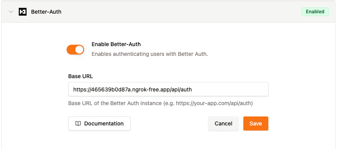Viewport: 341px width, 161px height.
Task: Click the Base URL field label
Action: (x=80, y=76)
